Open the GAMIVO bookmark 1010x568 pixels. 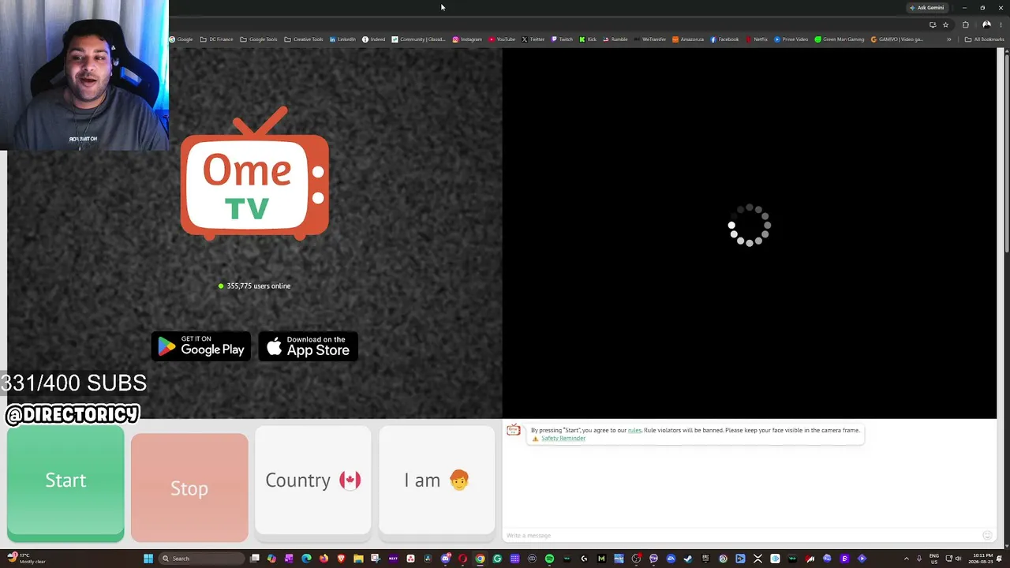click(x=897, y=39)
